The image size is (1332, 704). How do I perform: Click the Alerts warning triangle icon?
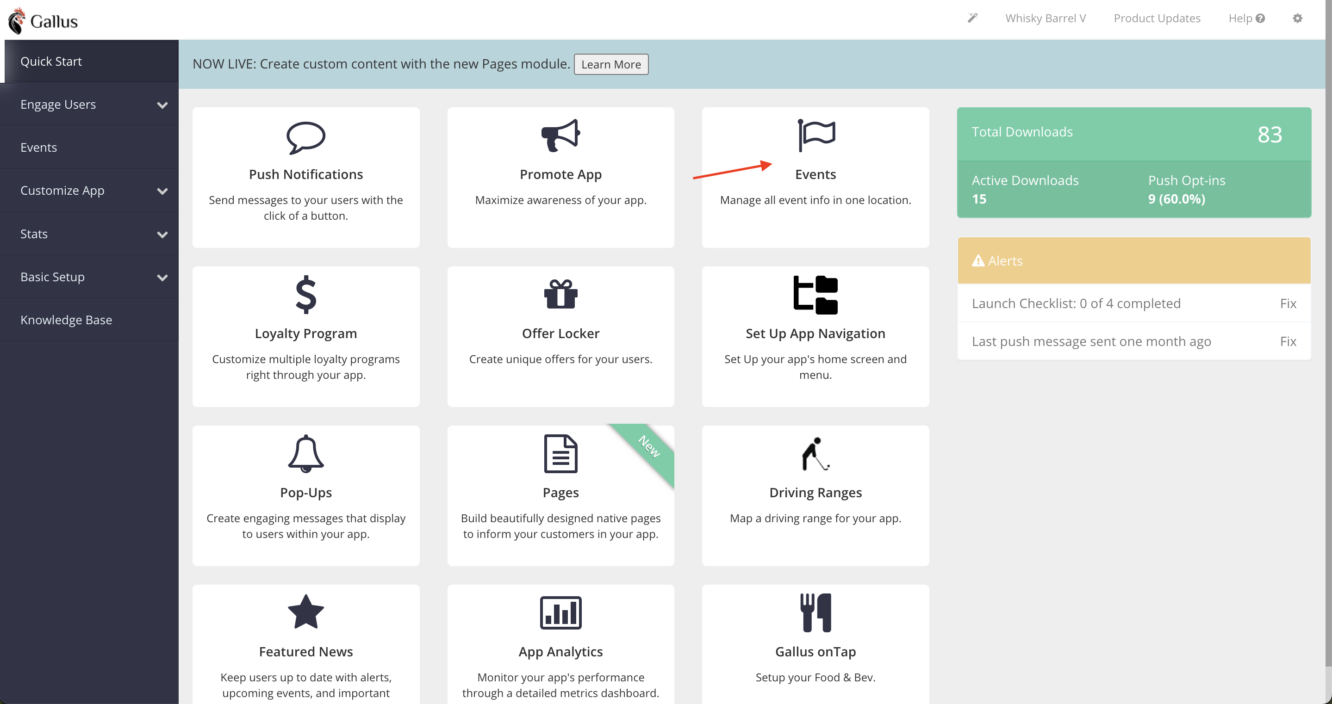[978, 260]
